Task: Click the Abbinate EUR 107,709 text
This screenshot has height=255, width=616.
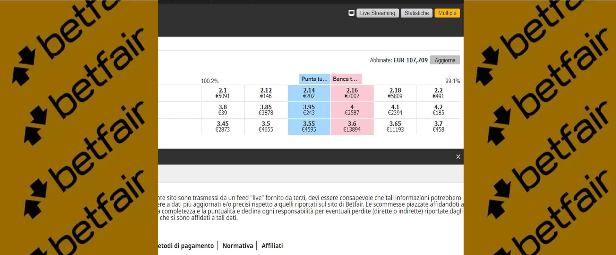Action: click(399, 60)
